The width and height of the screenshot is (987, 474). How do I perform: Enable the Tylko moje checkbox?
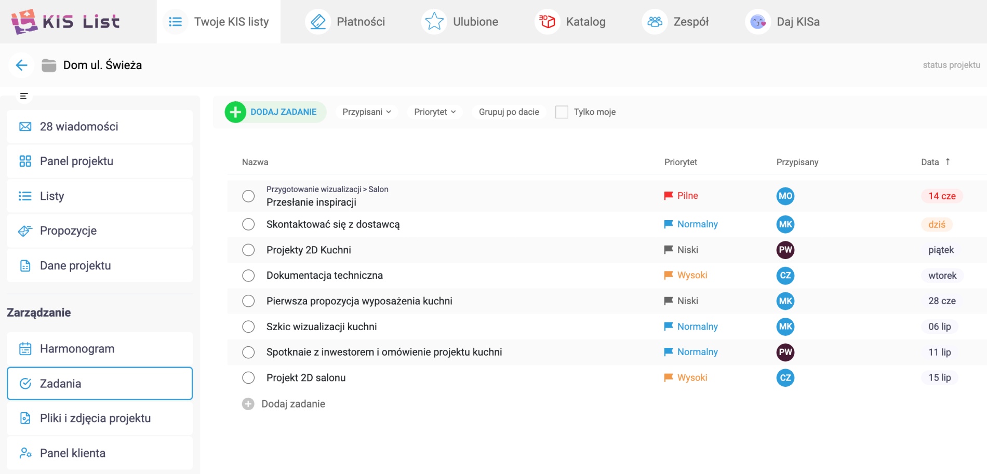tap(562, 112)
